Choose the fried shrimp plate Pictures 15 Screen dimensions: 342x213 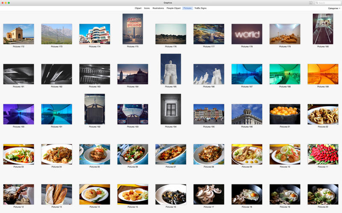click(133, 194)
